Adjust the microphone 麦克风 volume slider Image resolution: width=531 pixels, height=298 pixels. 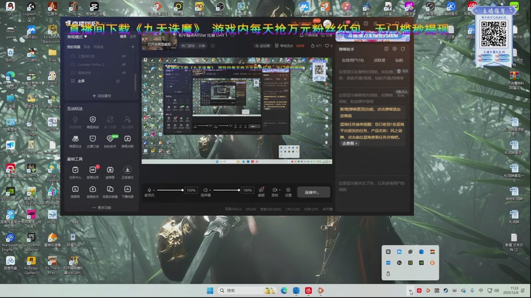click(x=170, y=190)
